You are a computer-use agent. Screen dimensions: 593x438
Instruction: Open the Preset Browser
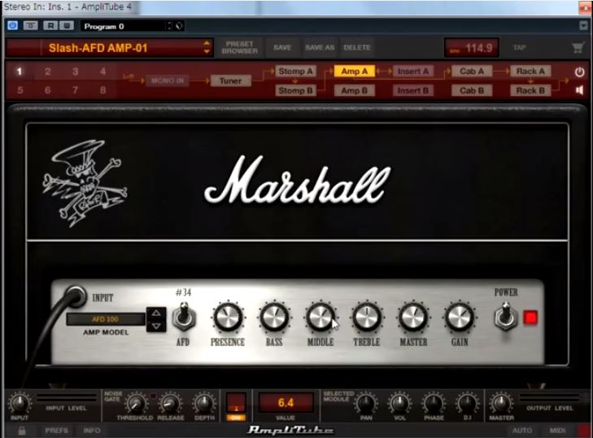pyautogui.click(x=240, y=47)
